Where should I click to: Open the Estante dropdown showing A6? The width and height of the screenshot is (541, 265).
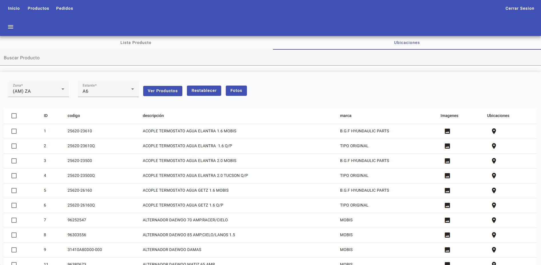coord(108,89)
